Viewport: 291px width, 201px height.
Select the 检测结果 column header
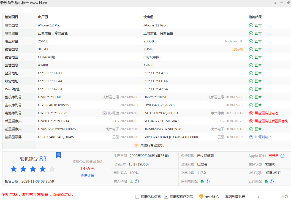(255, 17)
